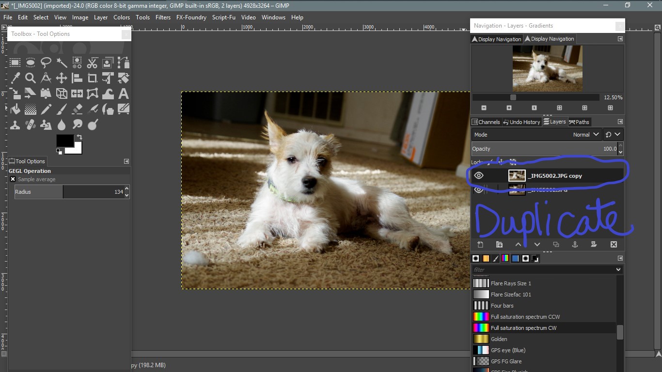Set navigation zoom to 1:1
The image size is (662, 372).
pos(534,108)
